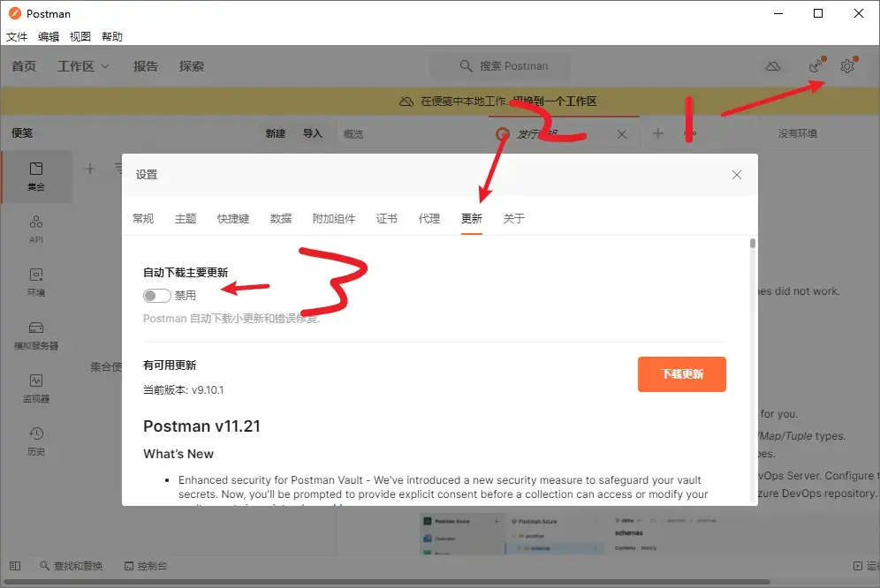Click the cloud offline icon in header
The image size is (880, 588).
pos(773,66)
